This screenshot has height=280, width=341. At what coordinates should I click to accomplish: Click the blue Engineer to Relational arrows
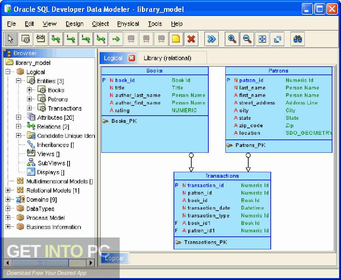(x=212, y=39)
